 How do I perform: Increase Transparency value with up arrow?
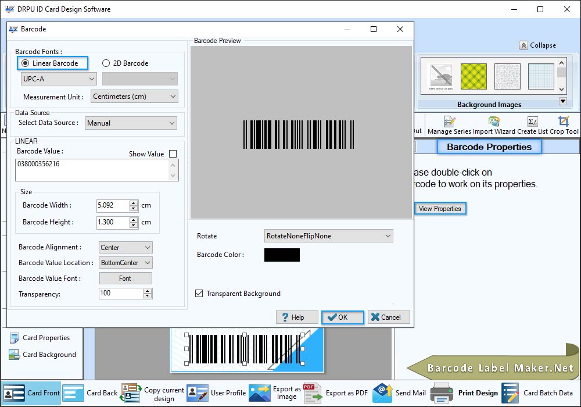click(x=148, y=291)
